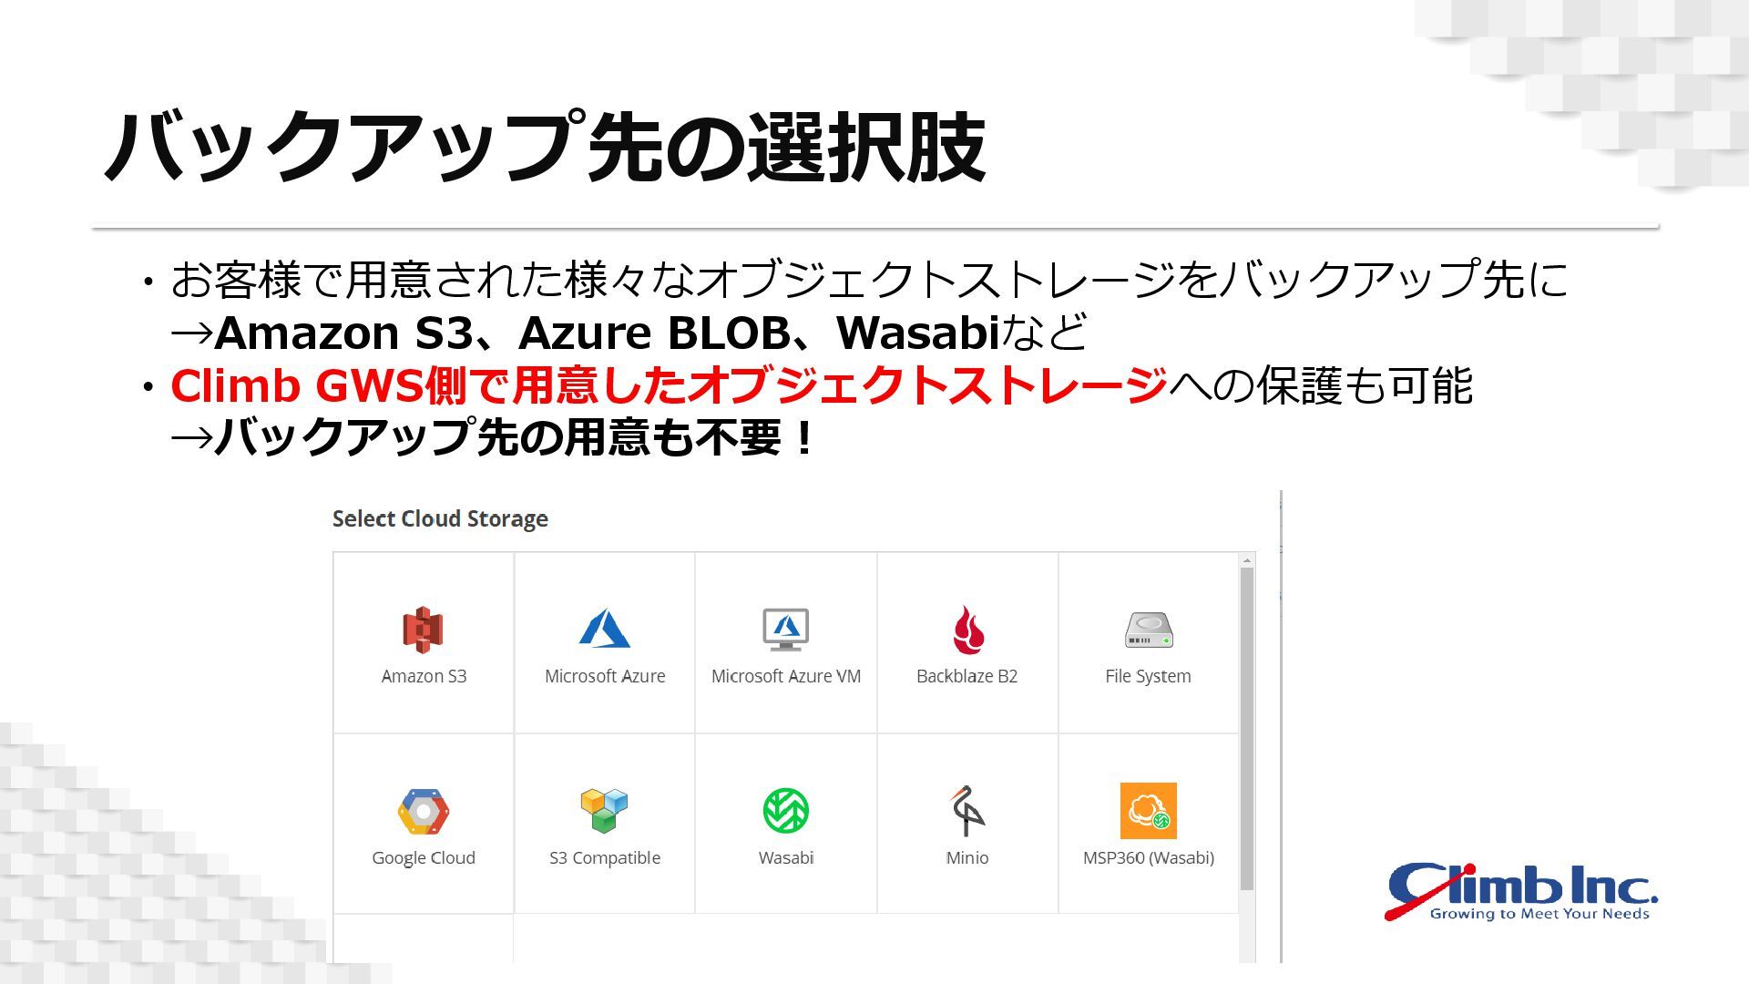Select the Backblaze B2 flame icon
The height and width of the screenshot is (984, 1749).
tap(967, 630)
